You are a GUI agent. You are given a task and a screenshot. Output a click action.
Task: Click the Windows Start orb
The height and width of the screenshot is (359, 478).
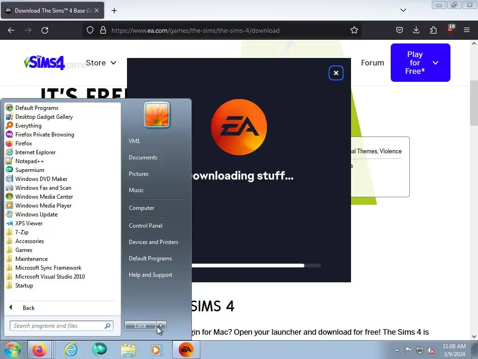13,350
